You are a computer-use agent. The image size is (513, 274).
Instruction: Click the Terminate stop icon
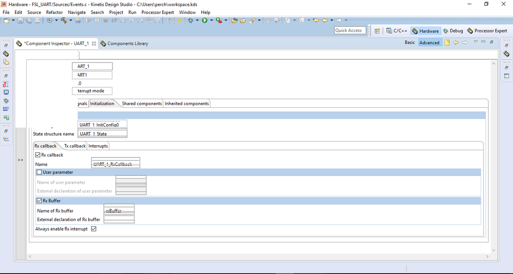tap(106, 21)
